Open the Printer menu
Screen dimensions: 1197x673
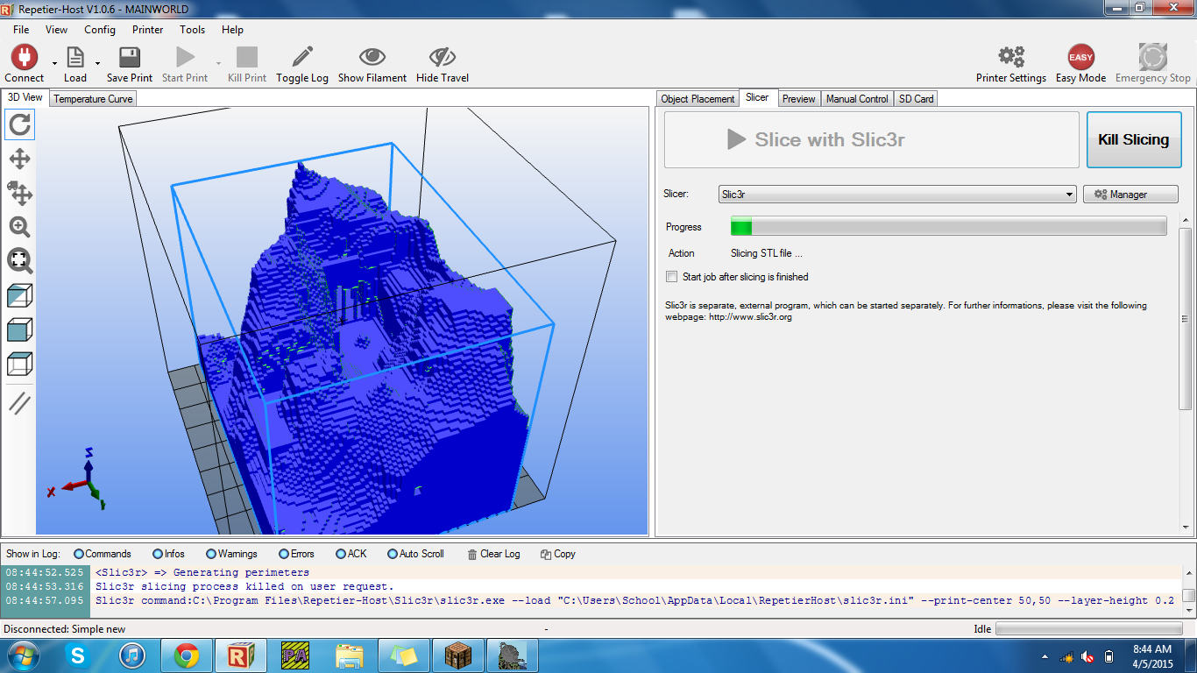(147, 29)
